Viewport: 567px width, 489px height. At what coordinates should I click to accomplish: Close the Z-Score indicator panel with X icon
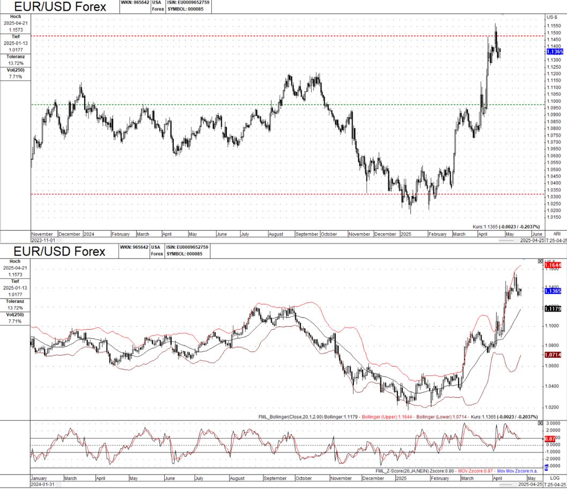coord(540,423)
